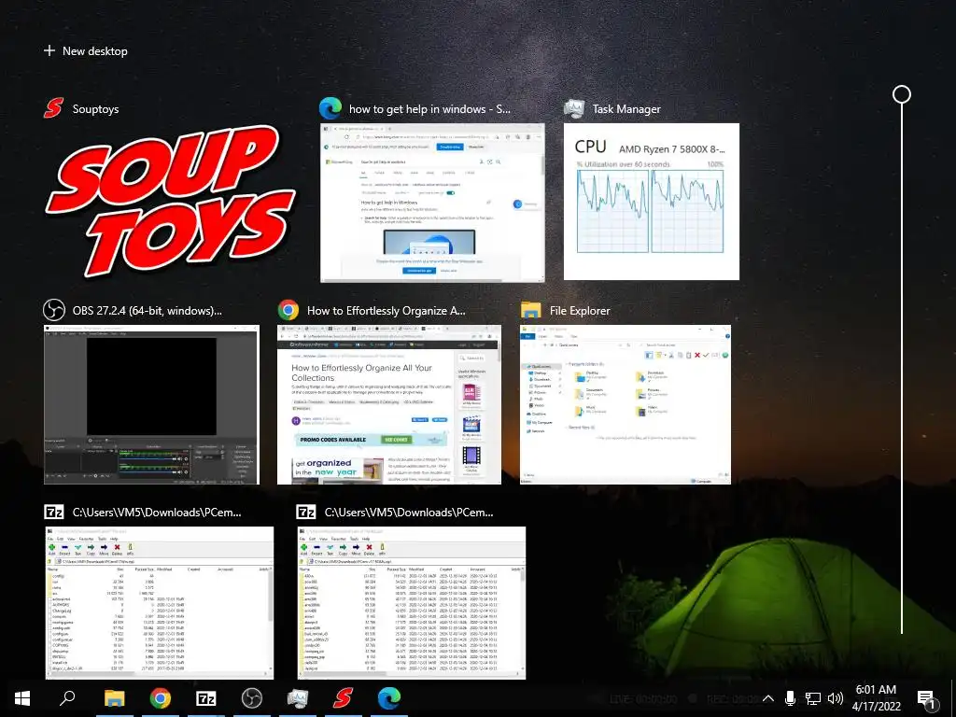956x717 pixels.
Task: Click the Chrome icon beside 'How to Effortlessly Organize' title
Action: pos(288,310)
